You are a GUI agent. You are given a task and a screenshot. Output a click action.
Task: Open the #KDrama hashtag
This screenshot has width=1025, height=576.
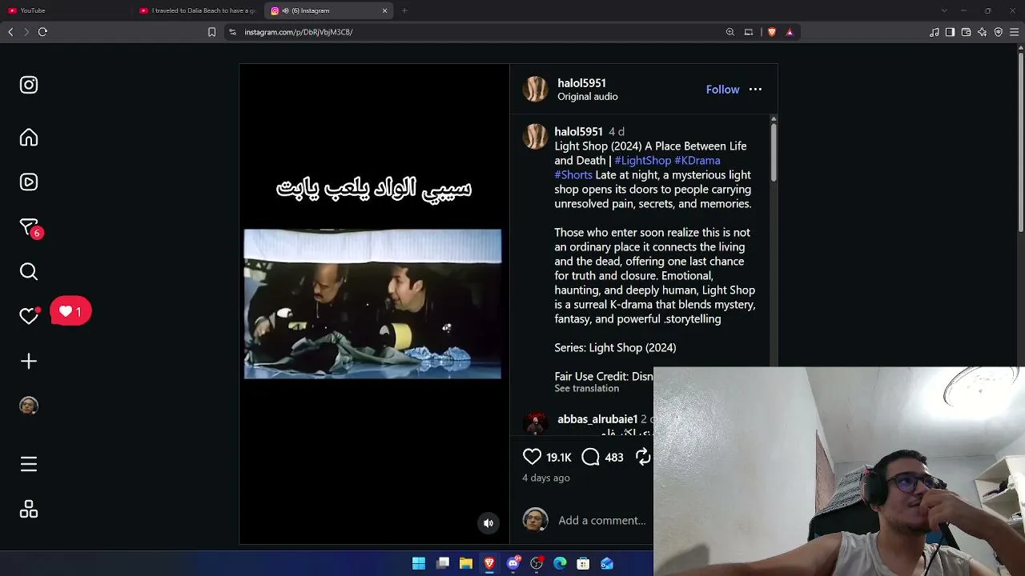point(697,161)
